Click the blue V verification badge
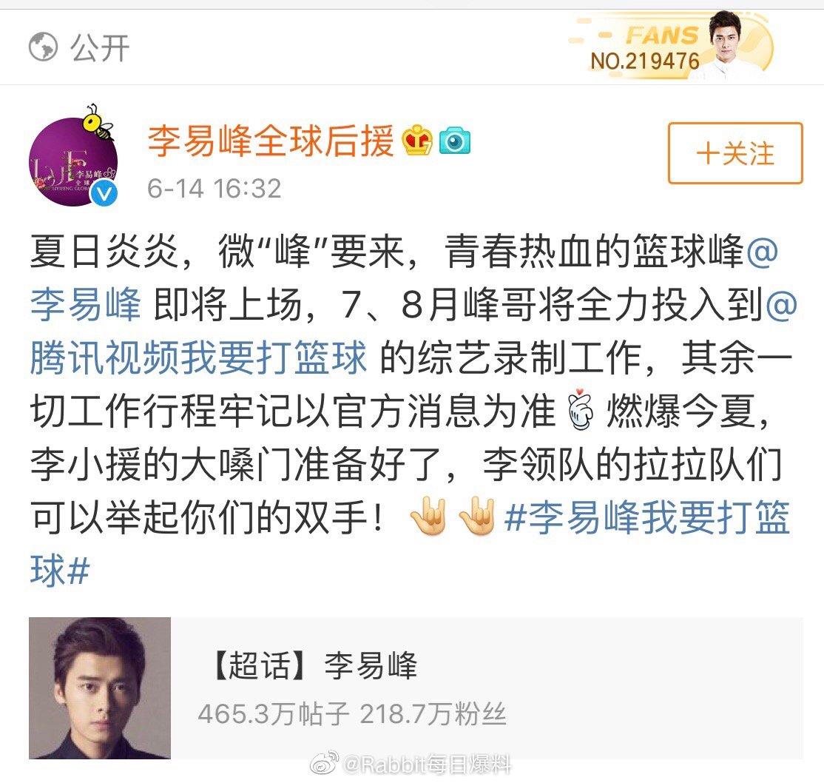Screen dimensions: 824x783 [104, 194]
